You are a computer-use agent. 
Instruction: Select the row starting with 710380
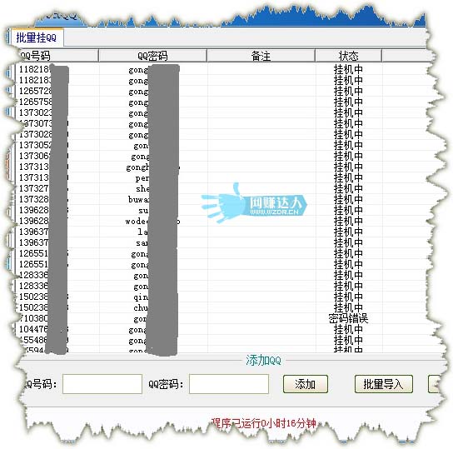[x=221, y=318]
